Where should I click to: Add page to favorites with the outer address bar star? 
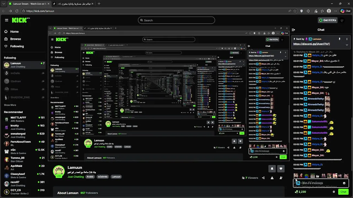point(295,11)
